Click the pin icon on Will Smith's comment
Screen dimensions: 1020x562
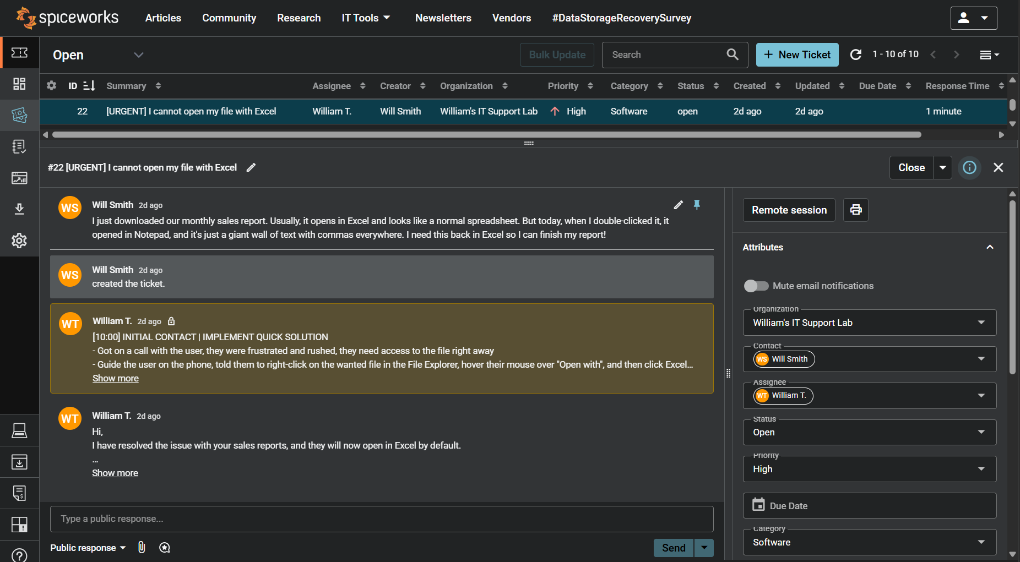click(697, 205)
